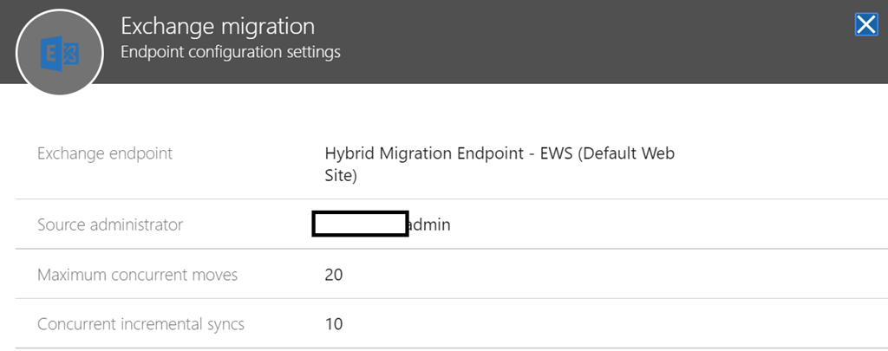
Task: Select the Hybrid Migration Endpoint value text
Action: [499, 164]
